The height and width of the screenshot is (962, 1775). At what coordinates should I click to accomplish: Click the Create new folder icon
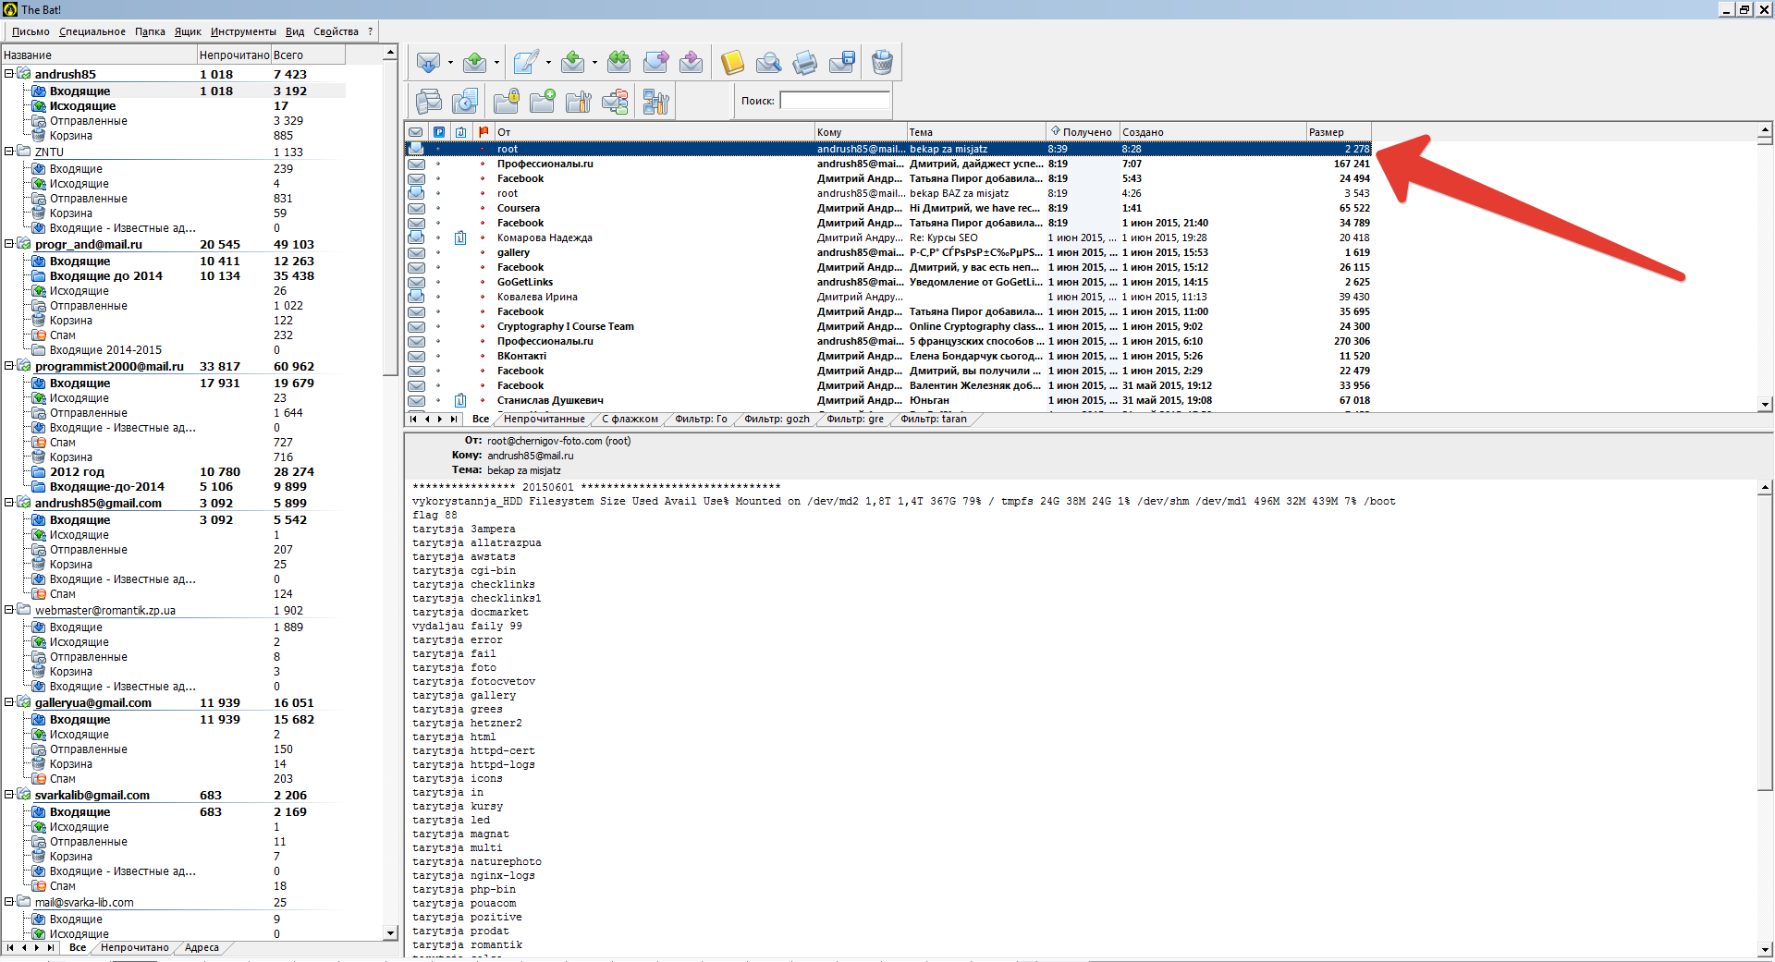pos(542,102)
